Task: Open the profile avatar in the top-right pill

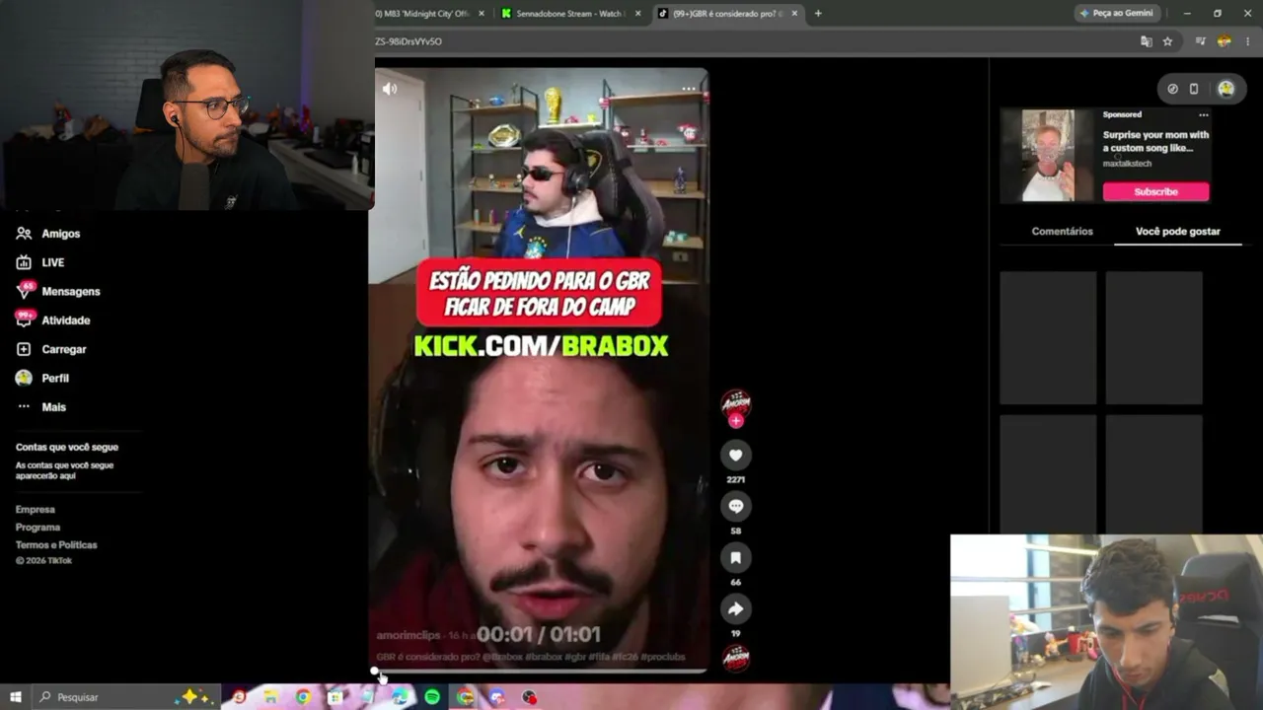Action: (x=1226, y=89)
